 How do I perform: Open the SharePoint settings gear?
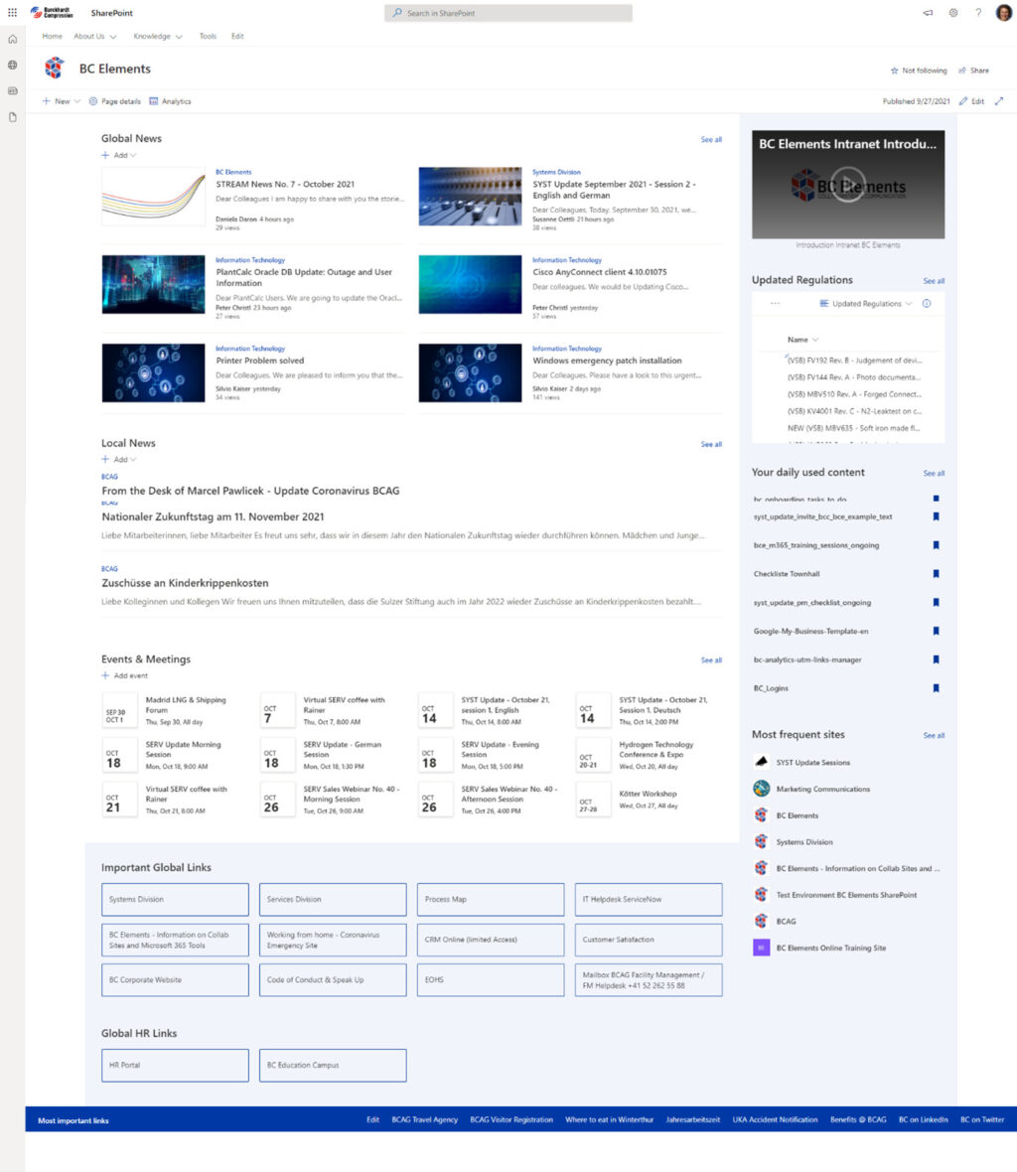click(953, 13)
